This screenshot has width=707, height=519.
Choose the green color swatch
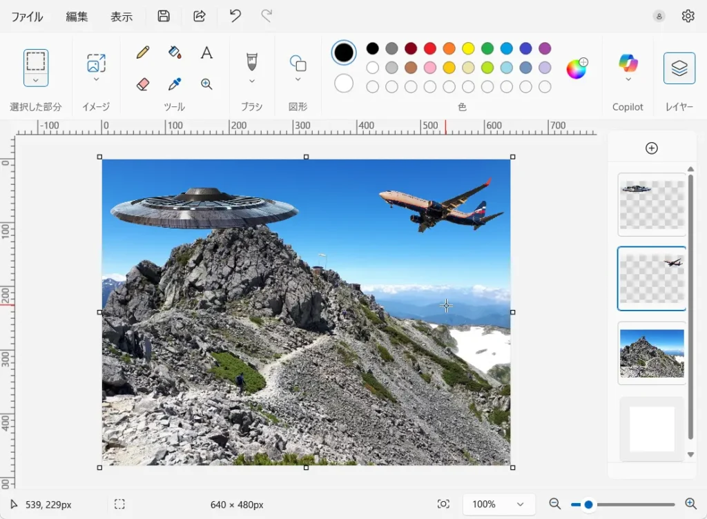click(487, 48)
